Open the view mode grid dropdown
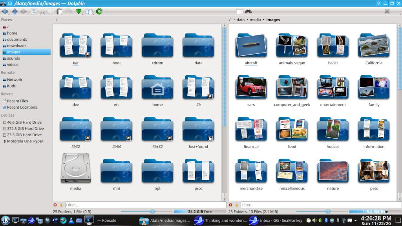The image size is (402, 226). 89,11
